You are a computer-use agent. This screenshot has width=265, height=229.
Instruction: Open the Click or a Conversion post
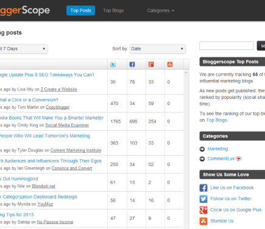tap(29, 100)
